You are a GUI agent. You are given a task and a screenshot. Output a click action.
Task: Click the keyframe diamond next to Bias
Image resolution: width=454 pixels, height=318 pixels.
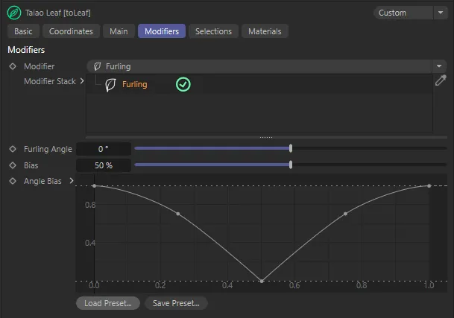pos(13,165)
